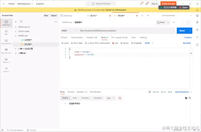Open request view more actions ellipsis
The height and width of the screenshot is (132, 201).
click(x=174, y=22)
